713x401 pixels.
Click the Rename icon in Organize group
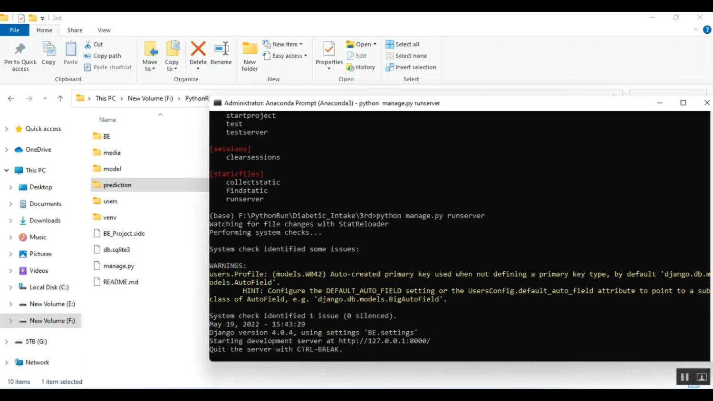221,49
